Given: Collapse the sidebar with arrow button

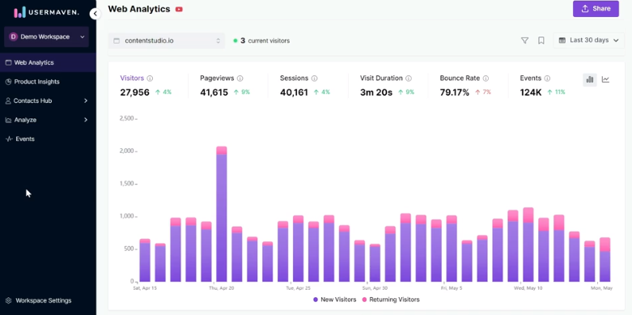Looking at the screenshot, I should click(95, 14).
